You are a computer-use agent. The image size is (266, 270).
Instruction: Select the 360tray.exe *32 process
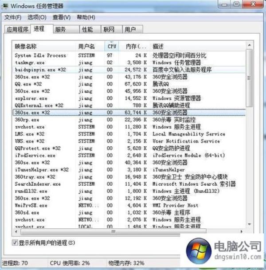pos(129,177)
